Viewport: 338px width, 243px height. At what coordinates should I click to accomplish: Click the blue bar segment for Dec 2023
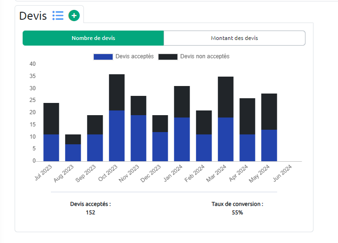point(160,146)
